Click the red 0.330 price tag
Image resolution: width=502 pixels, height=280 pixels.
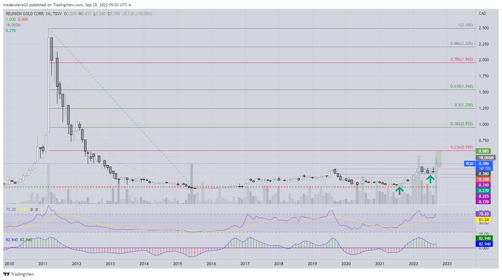(484, 180)
